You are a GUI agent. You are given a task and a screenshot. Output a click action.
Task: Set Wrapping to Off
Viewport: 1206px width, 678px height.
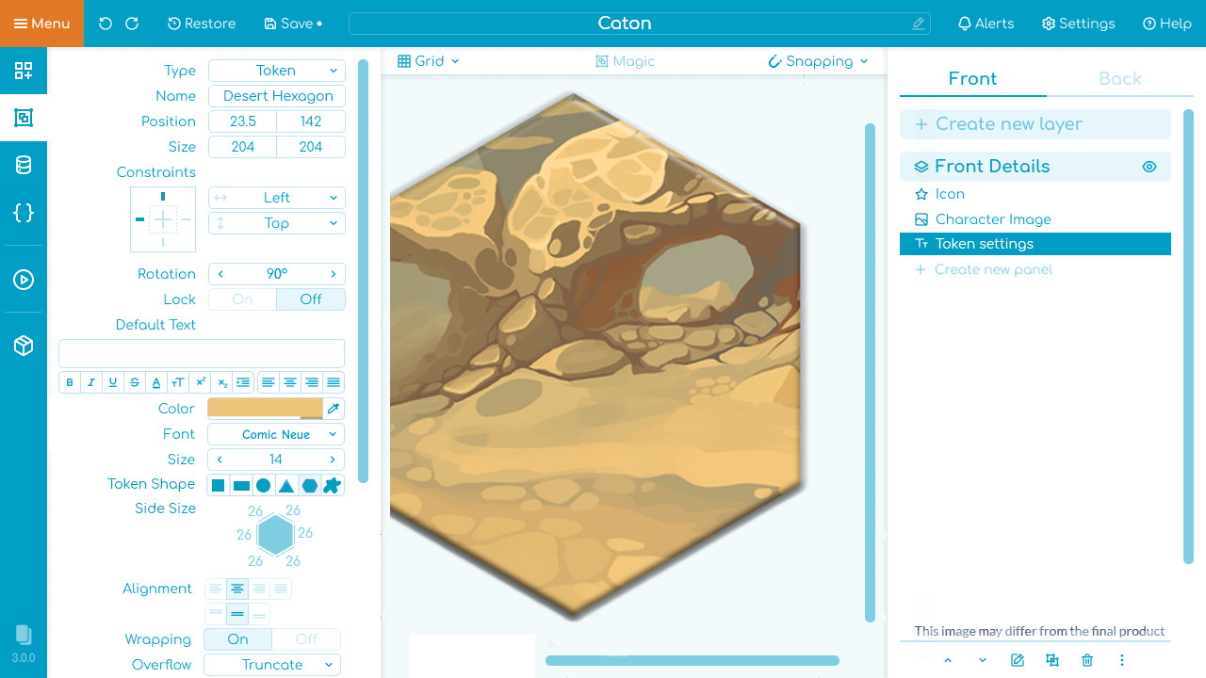(x=306, y=639)
